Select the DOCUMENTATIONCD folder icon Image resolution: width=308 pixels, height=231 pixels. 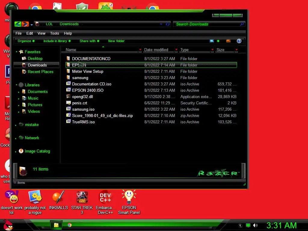pyautogui.click(x=68, y=58)
